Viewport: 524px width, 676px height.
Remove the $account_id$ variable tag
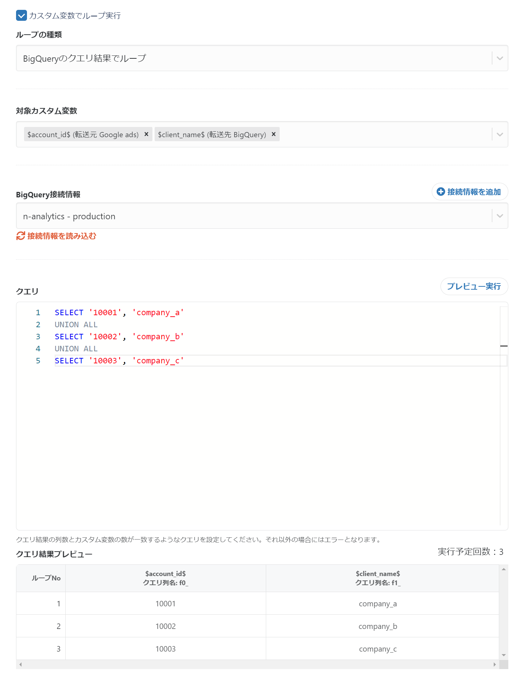[x=146, y=134]
